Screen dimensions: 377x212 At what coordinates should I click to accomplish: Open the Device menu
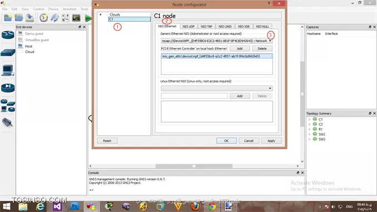point(53,9)
